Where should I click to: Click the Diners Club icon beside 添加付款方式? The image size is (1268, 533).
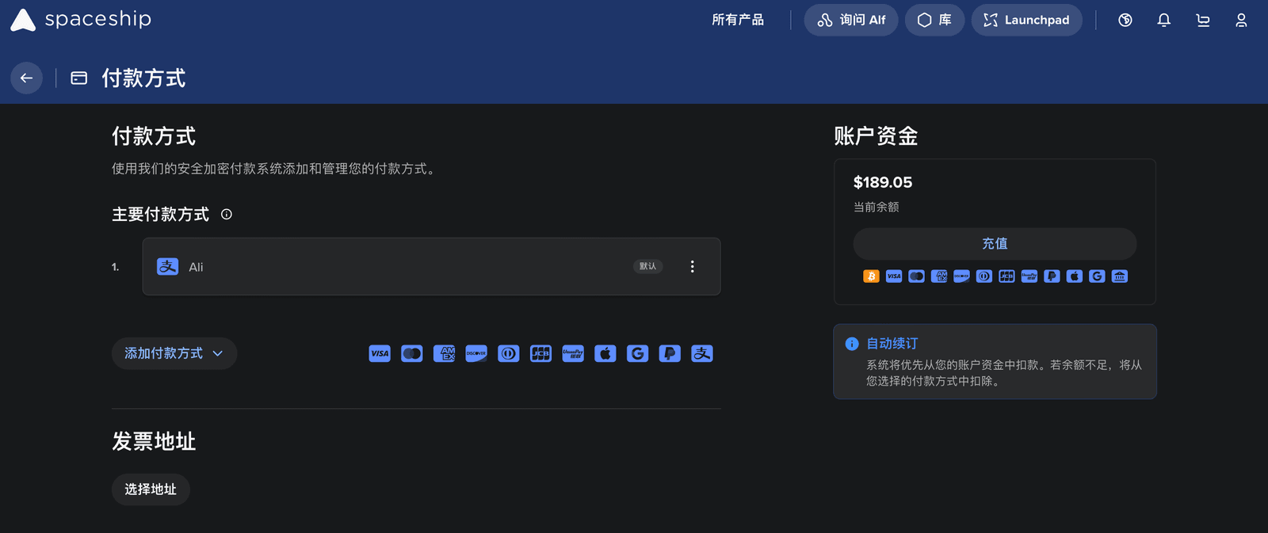coord(509,353)
